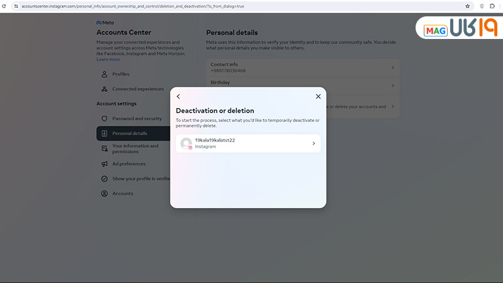The width and height of the screenshot is (503, 283).
Task: Click the Ad preferences megaphone icon
Action: tap(104, 164)
